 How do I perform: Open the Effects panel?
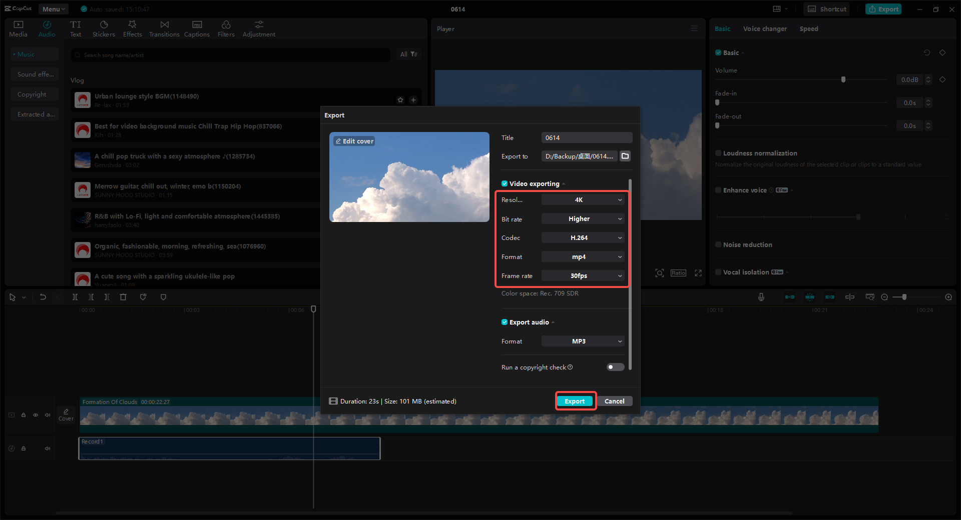point(132,28)
